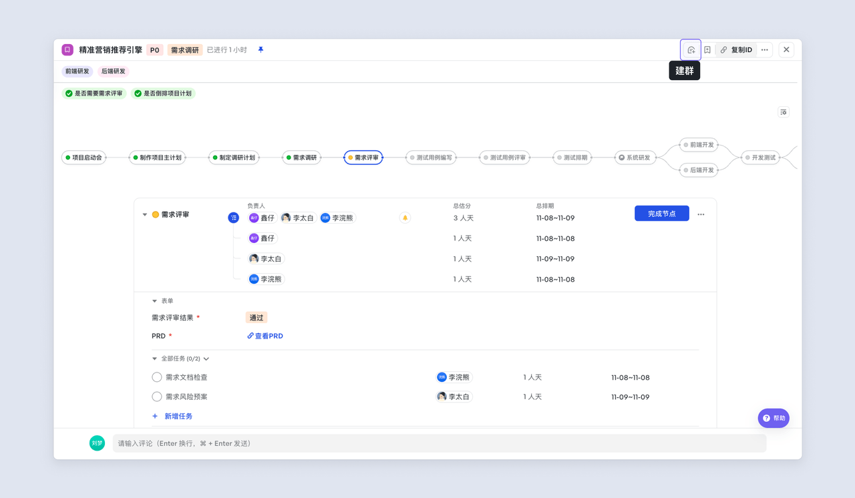
Task: Click the create group chat icon
Action: point(691,50)
